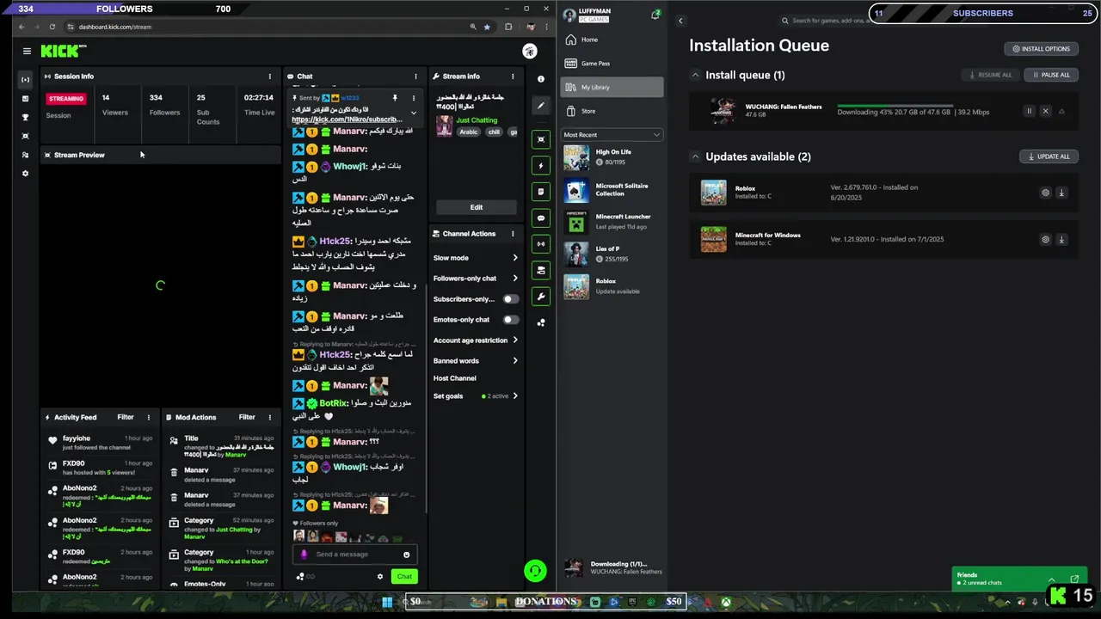The image size is (1101, 619).
Task: Toggle Subscribers-only chat switch
Action: [511, 299]
